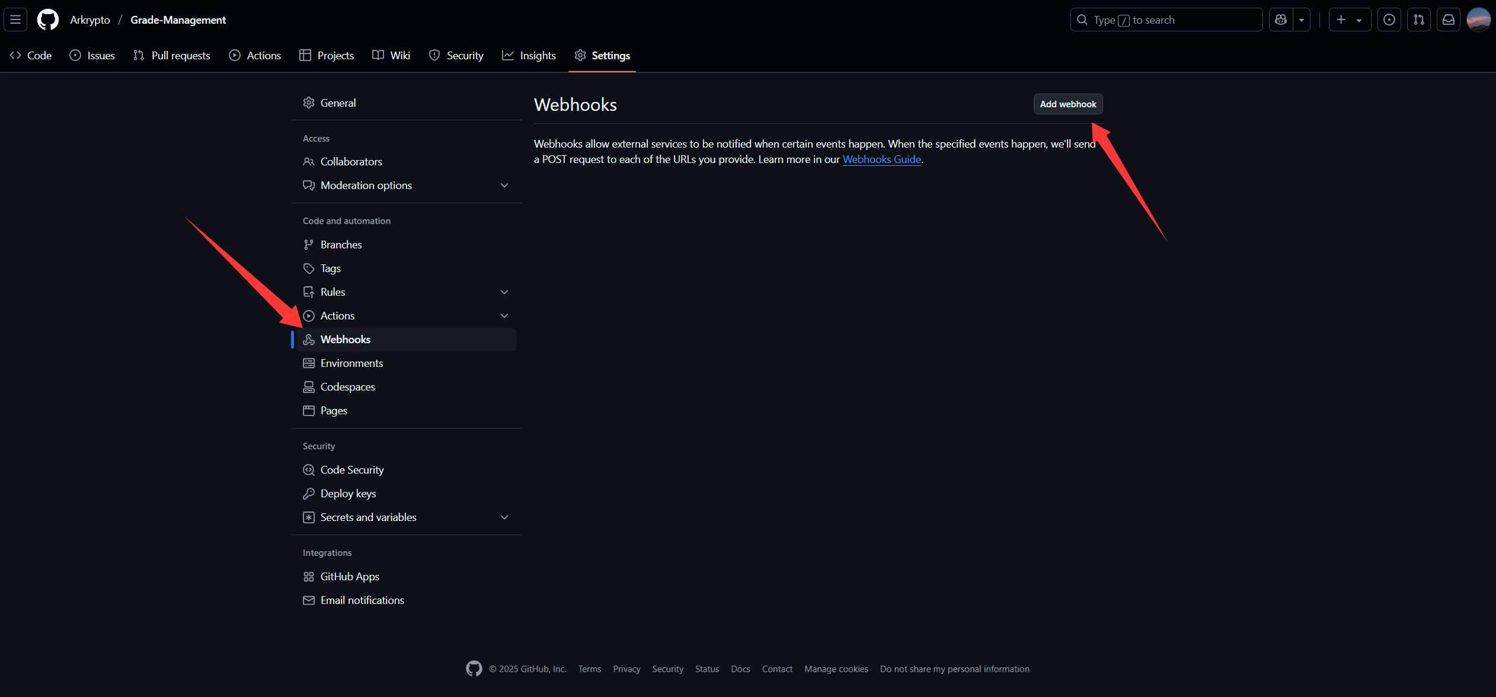
Task: Open the Webhooks Guide link
Action: pos(881,159)
